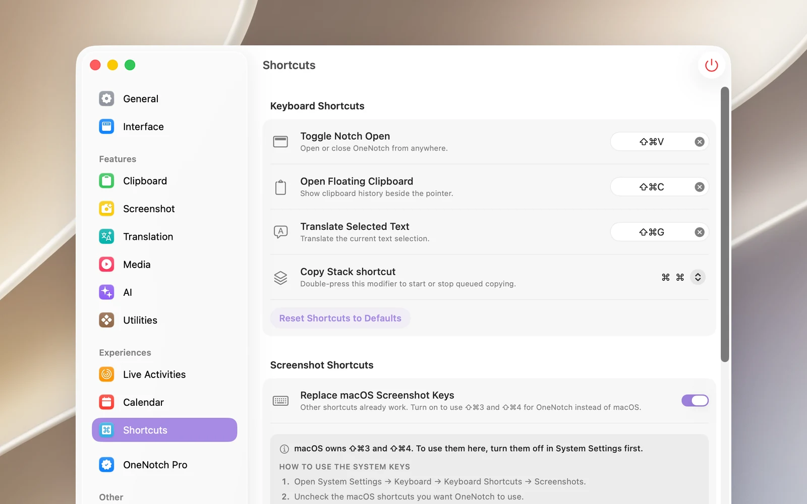
Task: Open the General settings gear icon
Action: point(106,98)
